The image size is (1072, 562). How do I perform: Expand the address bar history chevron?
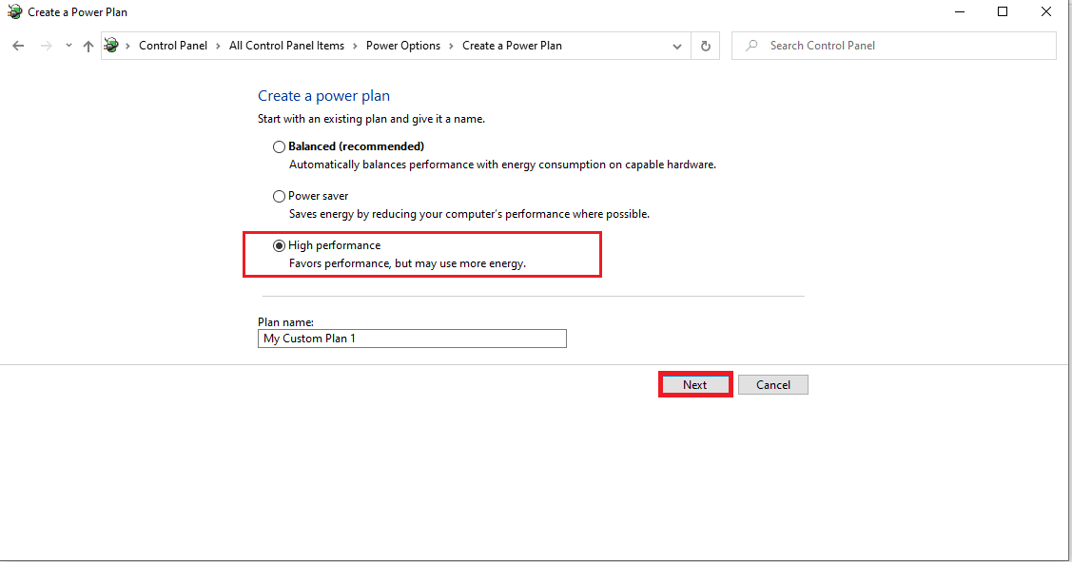click(677, 46)
